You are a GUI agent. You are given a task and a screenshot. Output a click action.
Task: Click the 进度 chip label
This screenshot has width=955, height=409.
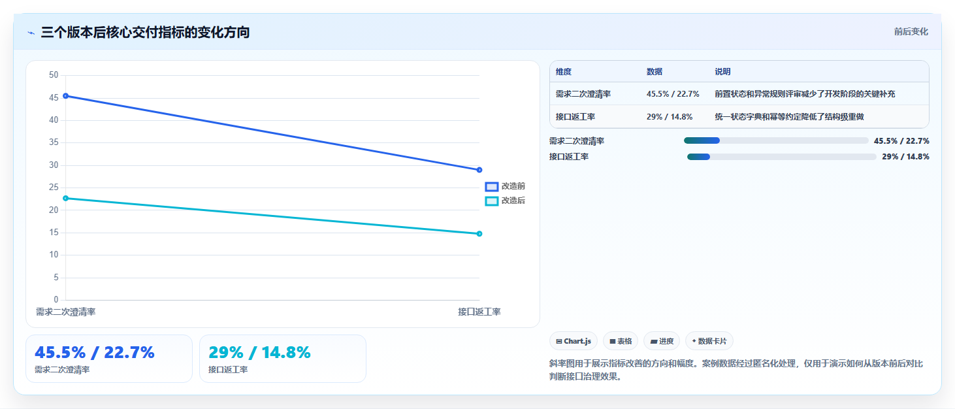pos(666,341)
